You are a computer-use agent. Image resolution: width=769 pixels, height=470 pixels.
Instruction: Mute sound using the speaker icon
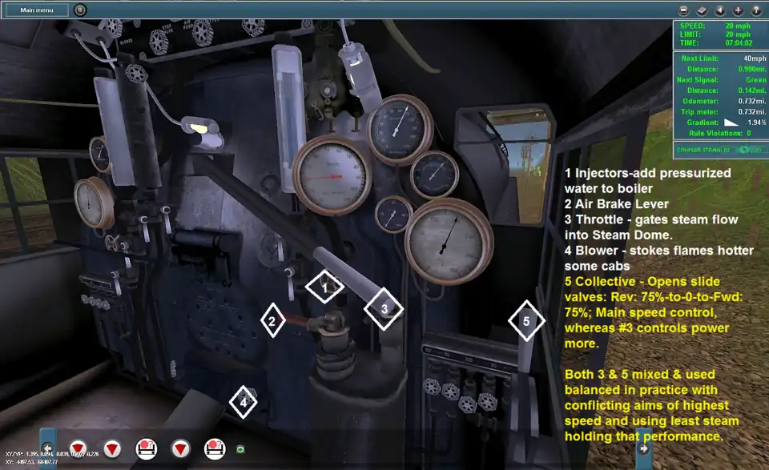(x=719, y=10)
